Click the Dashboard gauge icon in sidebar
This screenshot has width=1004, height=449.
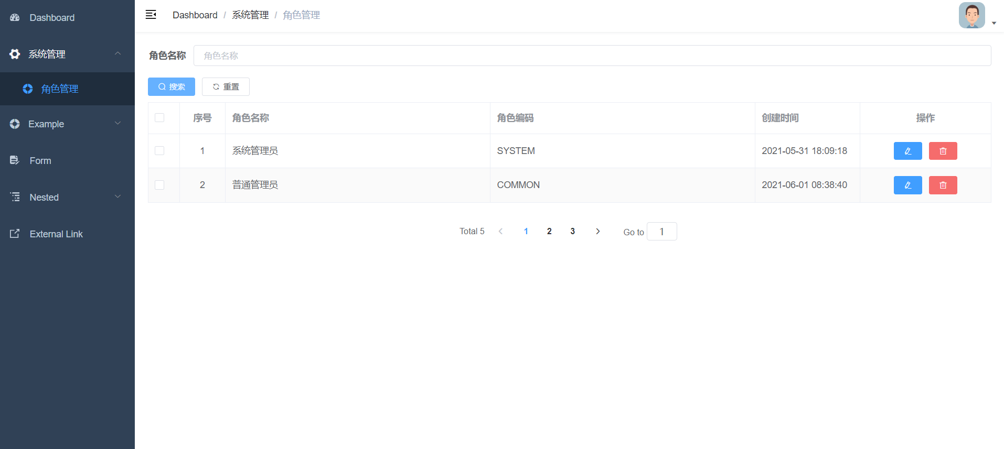point(15,17)
